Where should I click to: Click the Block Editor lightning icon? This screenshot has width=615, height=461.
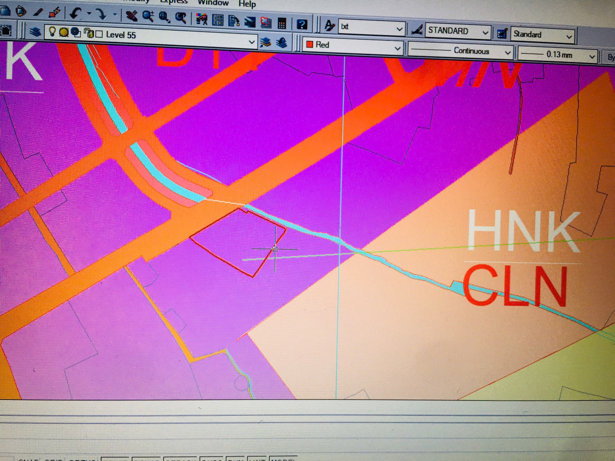click(x=55, y=13)
